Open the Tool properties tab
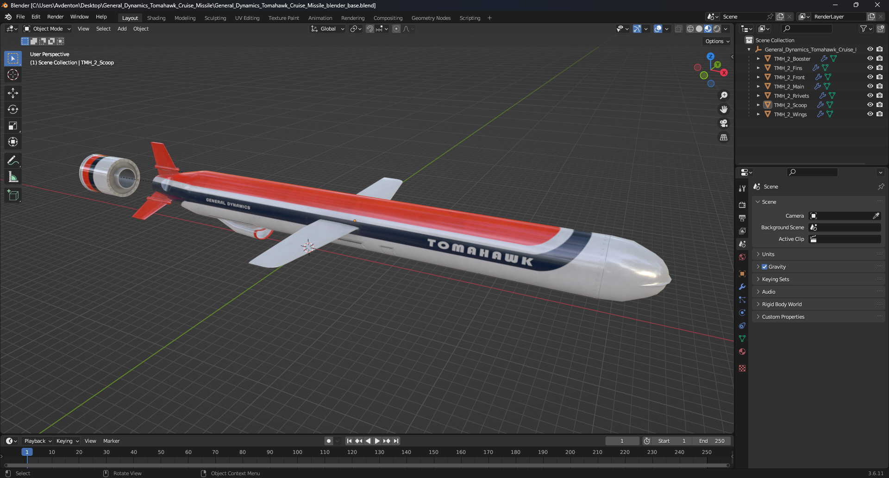Viewport: 889px width, 478px height. [x=742, y=189]
